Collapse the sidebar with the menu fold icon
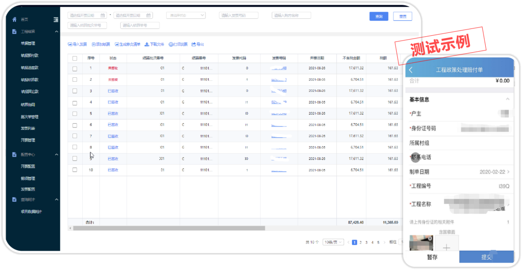The height and width of the screenshot is (270, 522). click(56, 19)
